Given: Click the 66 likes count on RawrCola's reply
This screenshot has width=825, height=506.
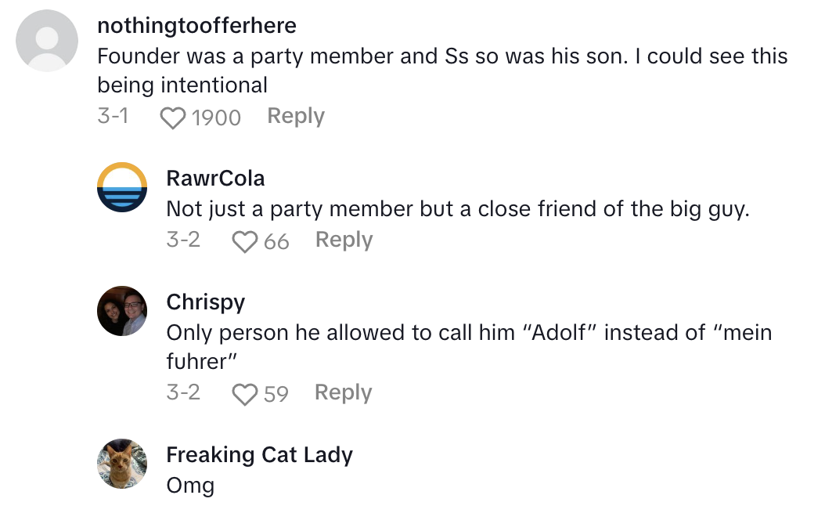Looking at the screenshot, I should point(276,241).
